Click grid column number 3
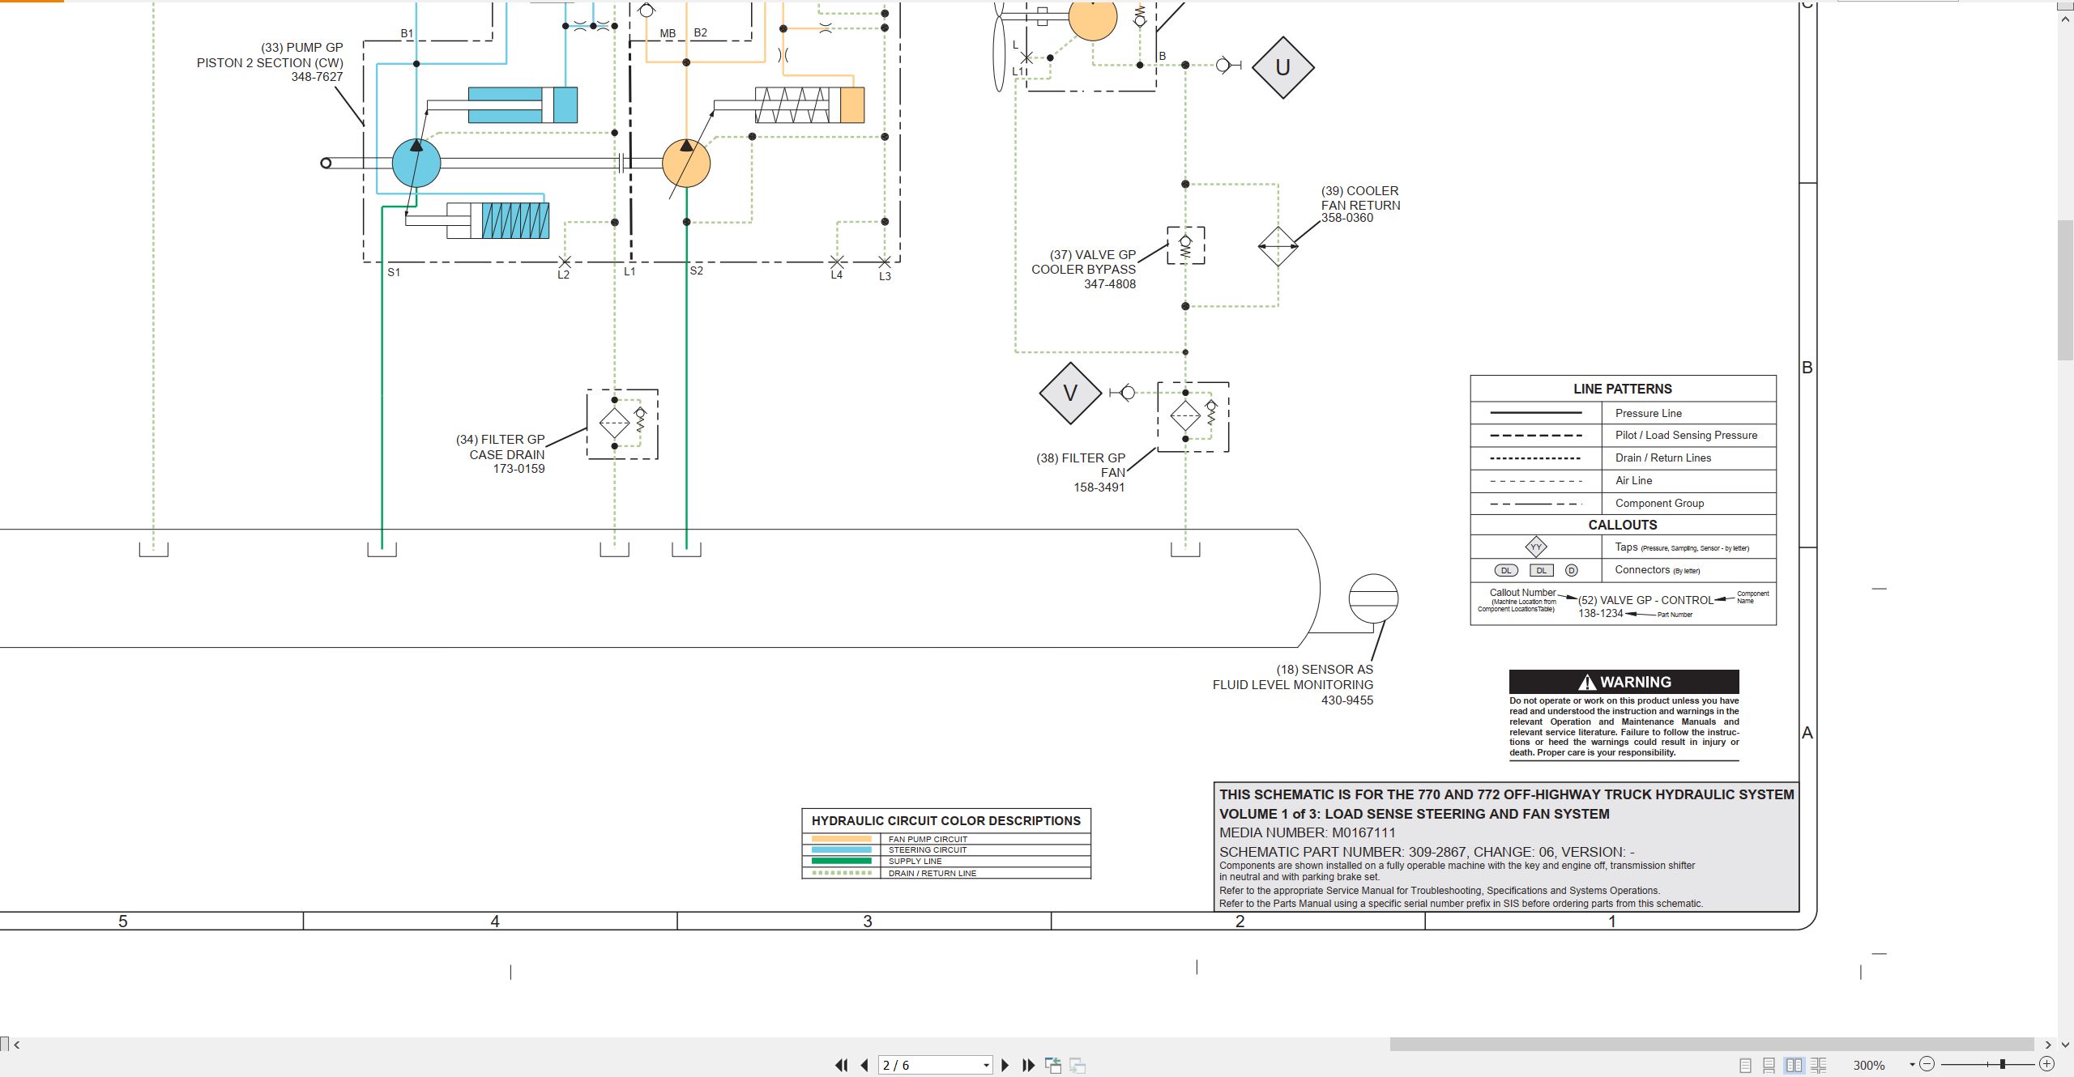 coord(868,922)
